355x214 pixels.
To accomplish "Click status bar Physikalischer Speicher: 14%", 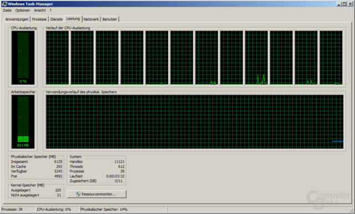I will 123,210.
